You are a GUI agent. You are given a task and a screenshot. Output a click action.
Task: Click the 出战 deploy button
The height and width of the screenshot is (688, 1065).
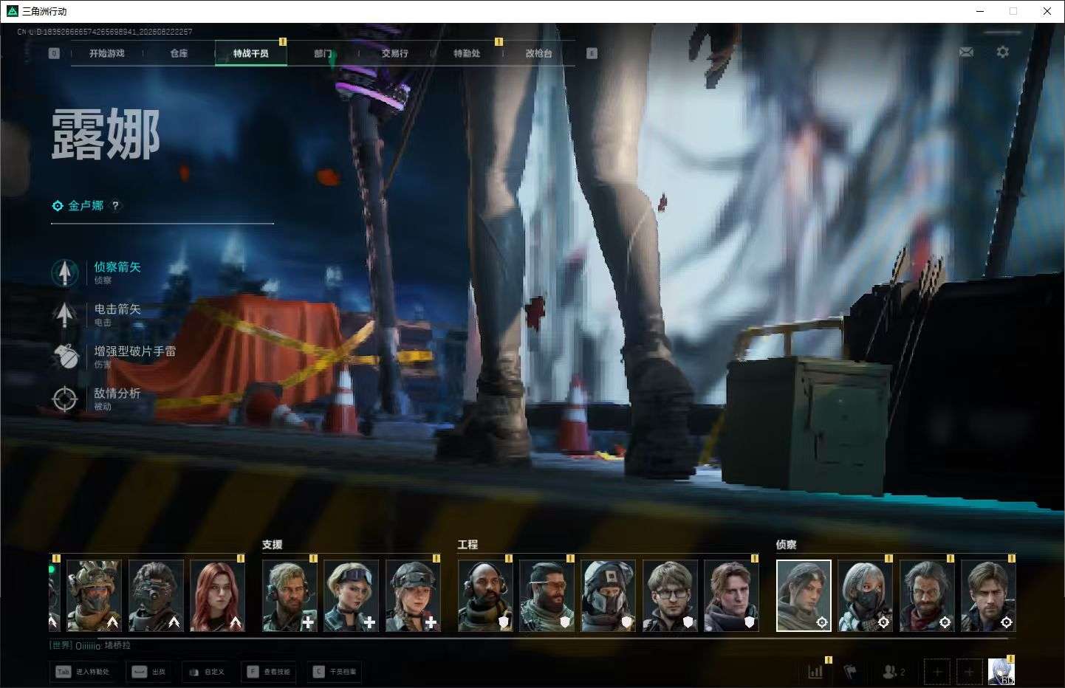tap(148, 672)
